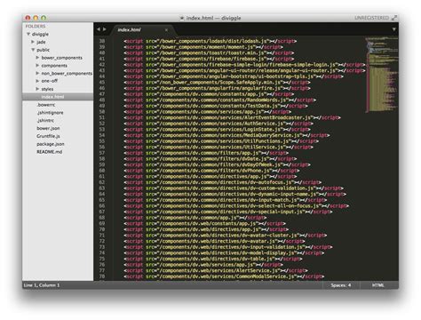Click the dvPhone.js script line
421x320 pixels.
[211, 171]
